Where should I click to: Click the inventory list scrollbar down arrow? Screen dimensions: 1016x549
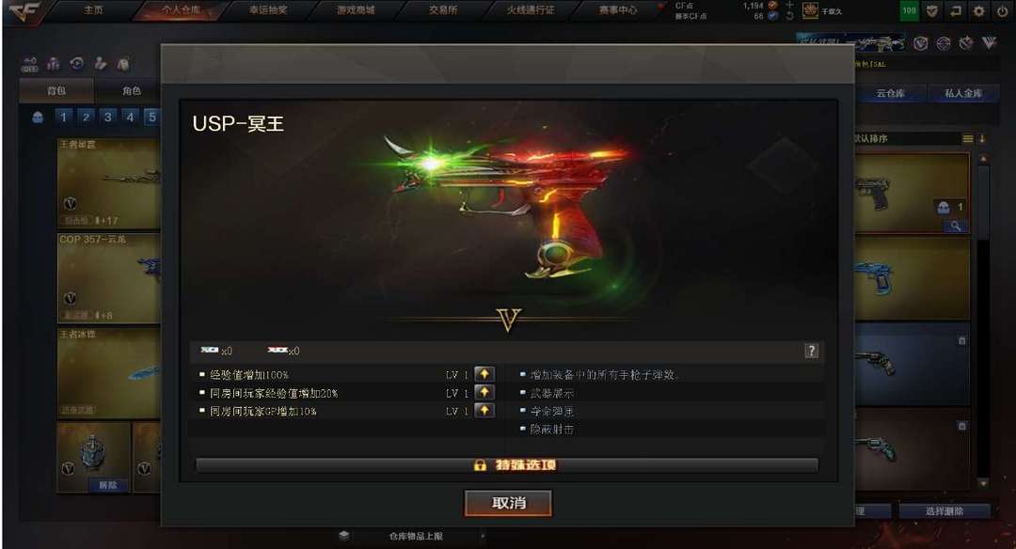(x=983, y=483)
